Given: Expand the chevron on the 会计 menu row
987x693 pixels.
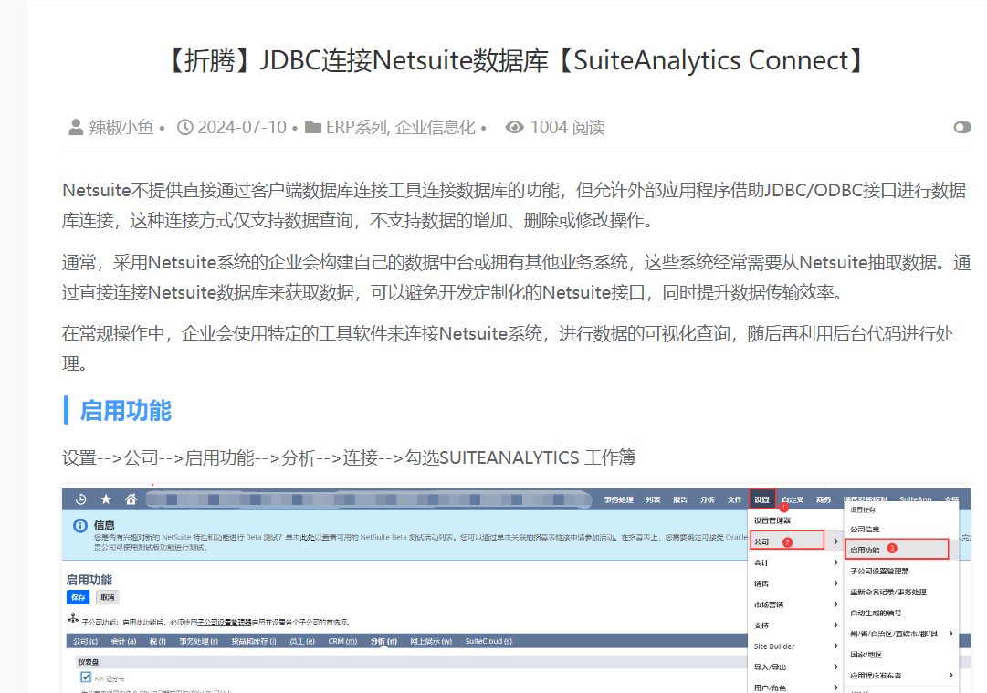Looking at the screenshot, I should pyautogui.click(x=835, y=562).
